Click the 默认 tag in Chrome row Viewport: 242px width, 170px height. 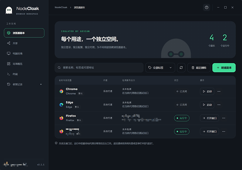click(81, 93)
